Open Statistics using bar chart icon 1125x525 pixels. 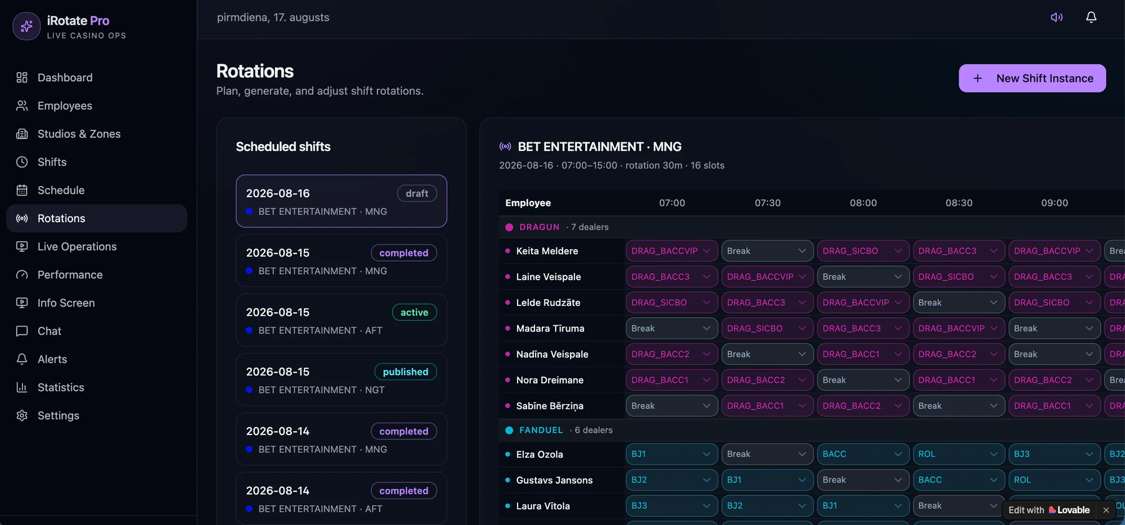pos(22,387)
